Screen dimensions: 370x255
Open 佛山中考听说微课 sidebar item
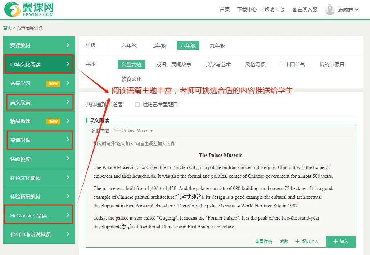click(x=39, y=234)
